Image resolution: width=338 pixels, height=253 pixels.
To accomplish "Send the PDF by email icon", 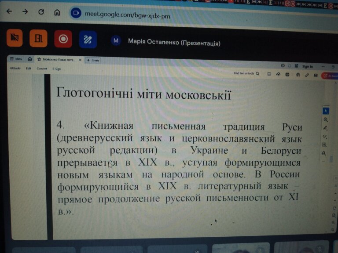I will 316,75.
